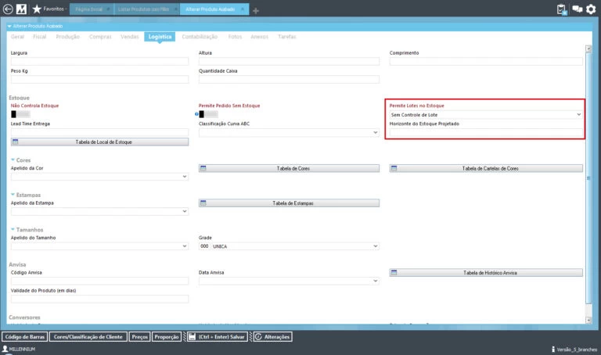Open the Millennium home logo icon
Image resolution: width=601 pixels, height=355 pixels.
(22, 9)
